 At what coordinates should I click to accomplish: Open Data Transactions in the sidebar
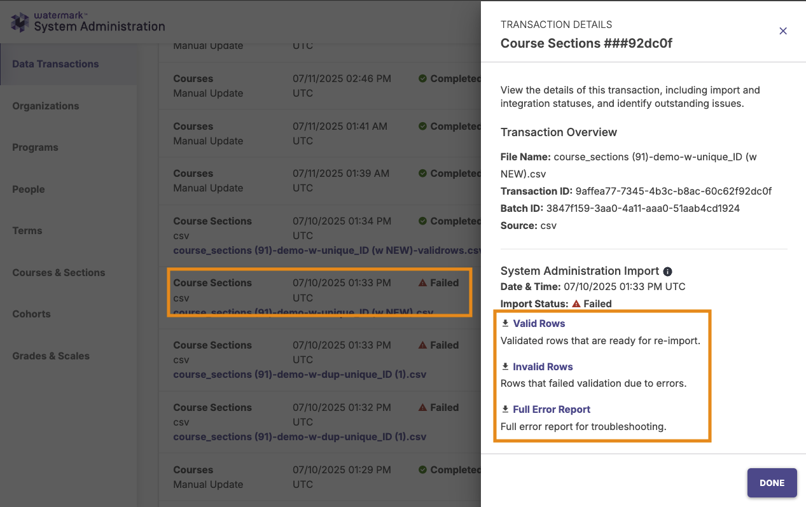[x=55, y=64]
